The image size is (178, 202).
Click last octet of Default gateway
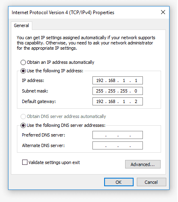click(136, 101)
